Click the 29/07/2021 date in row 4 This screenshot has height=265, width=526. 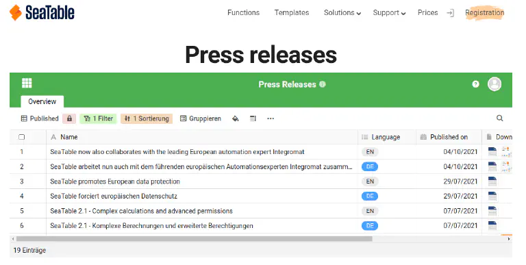460,197
